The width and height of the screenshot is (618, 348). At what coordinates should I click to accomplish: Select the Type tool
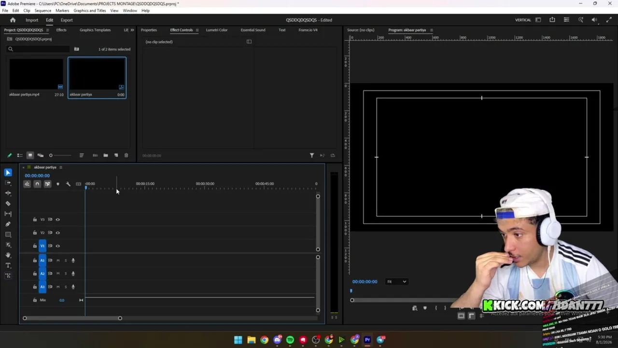8,265
